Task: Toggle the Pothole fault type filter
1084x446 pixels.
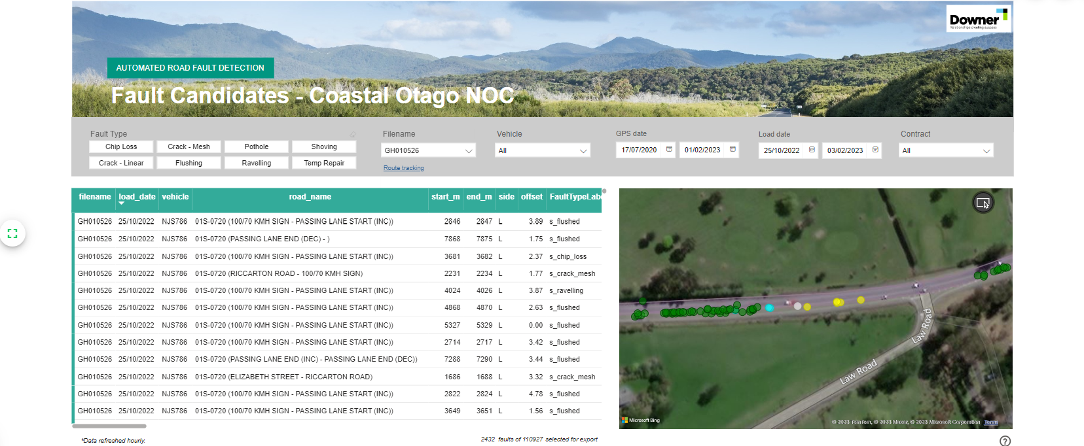Action: pyautogui.click(x=257, y=147)
